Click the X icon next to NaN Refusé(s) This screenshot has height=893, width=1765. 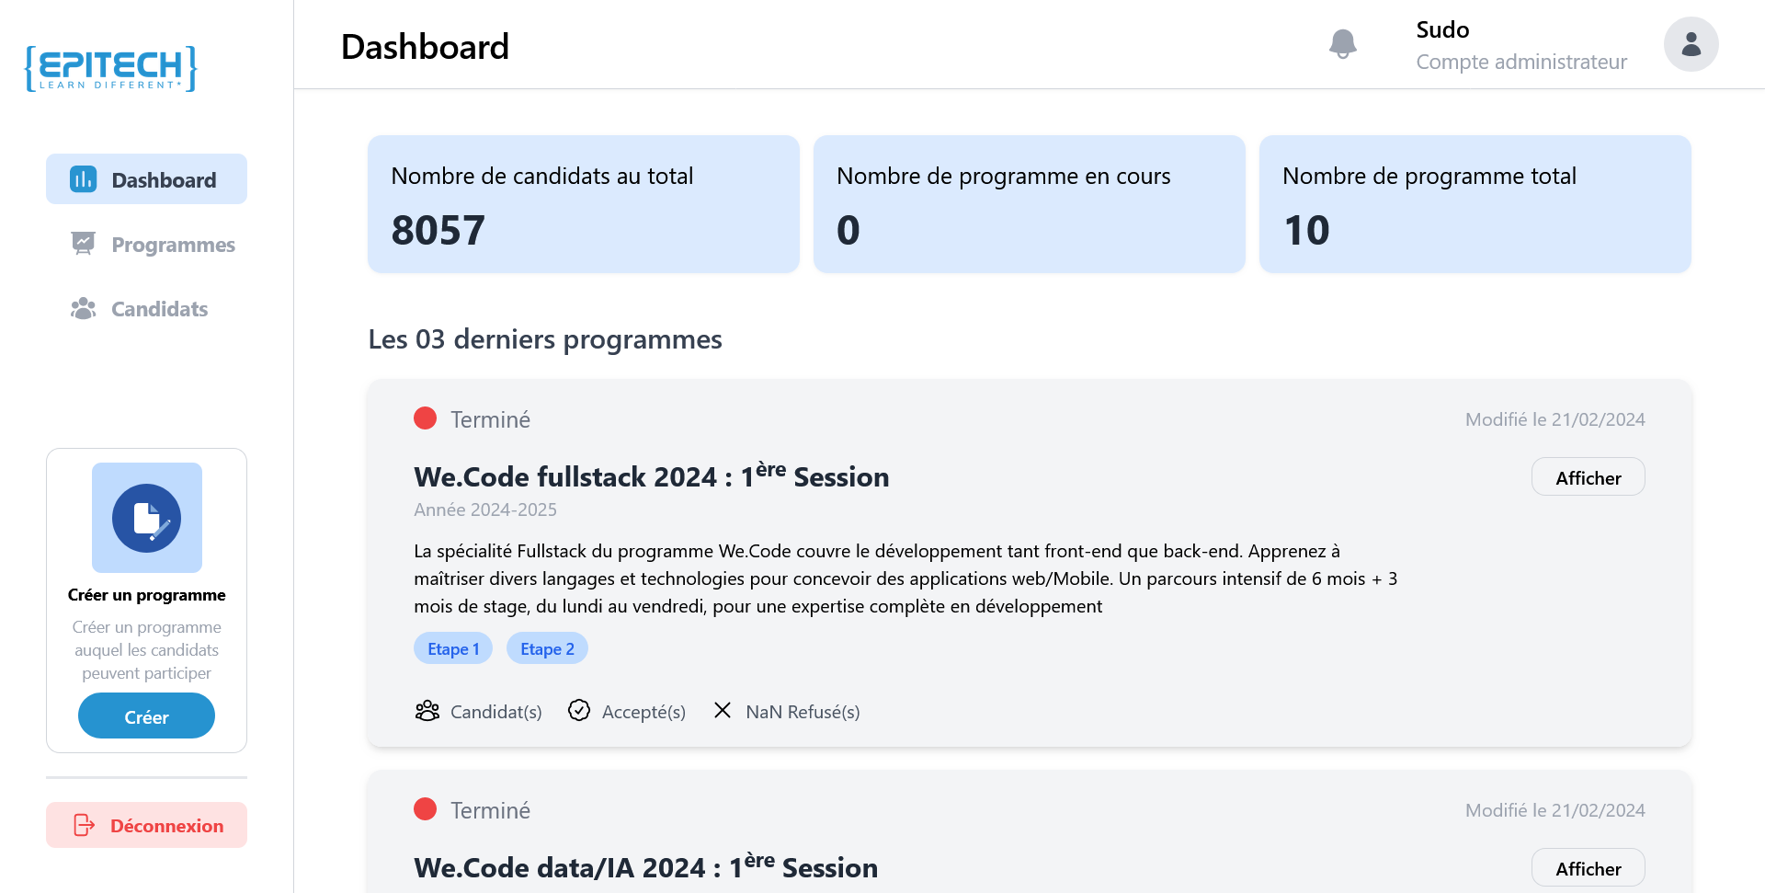pos(723,711)
